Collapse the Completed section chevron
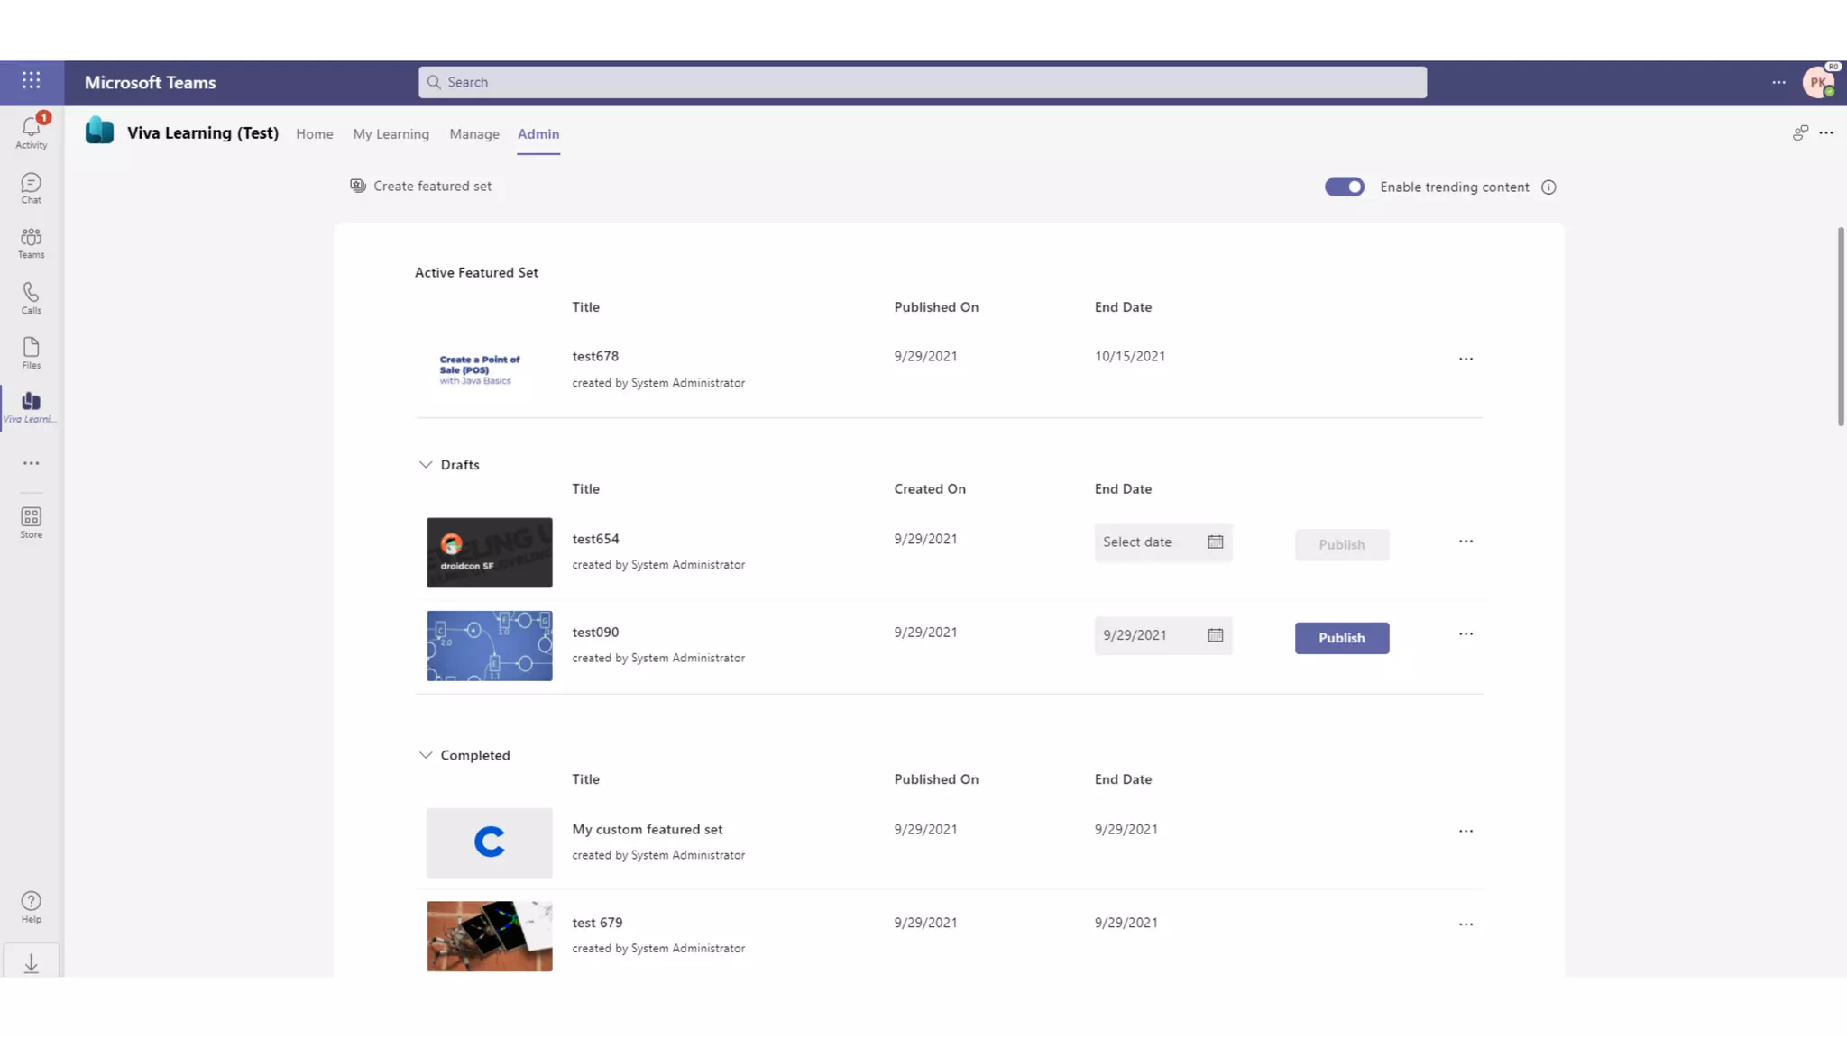 tap(426, 755)
